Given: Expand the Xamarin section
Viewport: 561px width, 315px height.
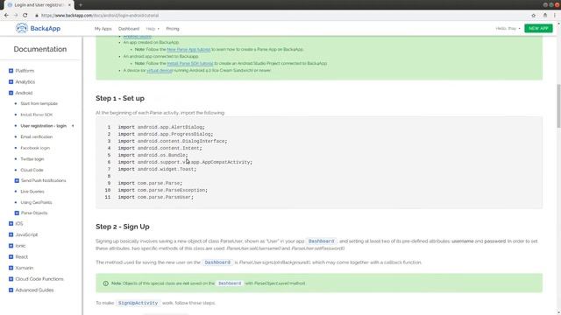Looking at the screenshot, I should click(11, 268).
